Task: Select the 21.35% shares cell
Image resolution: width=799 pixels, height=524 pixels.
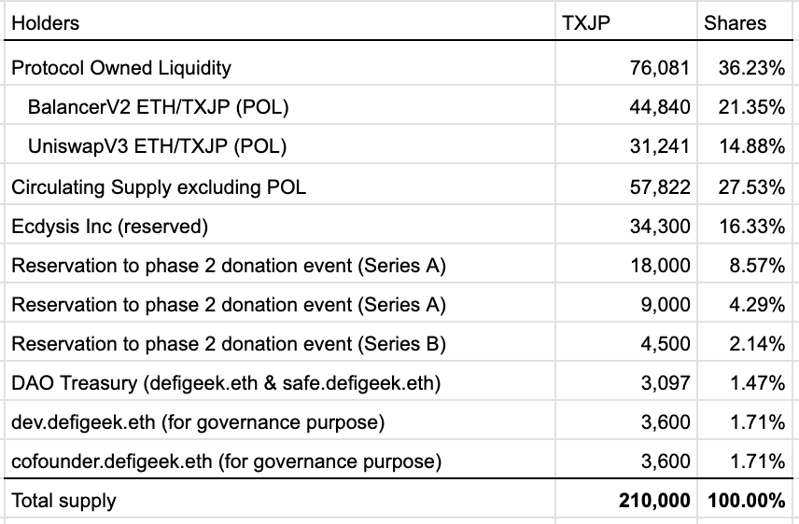Action: tap(751, 106)
